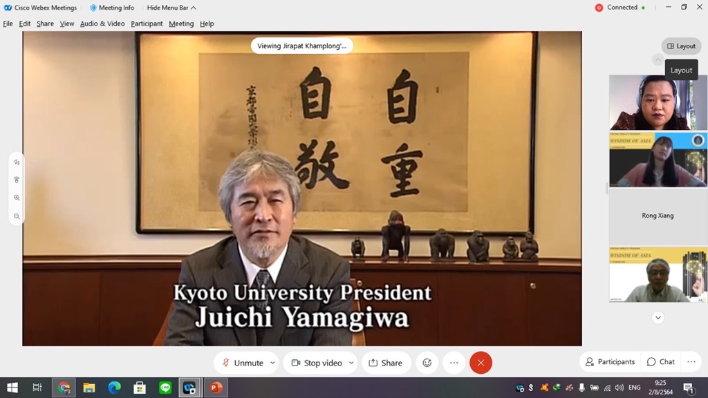The image size is (708, 398).
Task: Click the red leave meeting button
Action: coord(481,363)
